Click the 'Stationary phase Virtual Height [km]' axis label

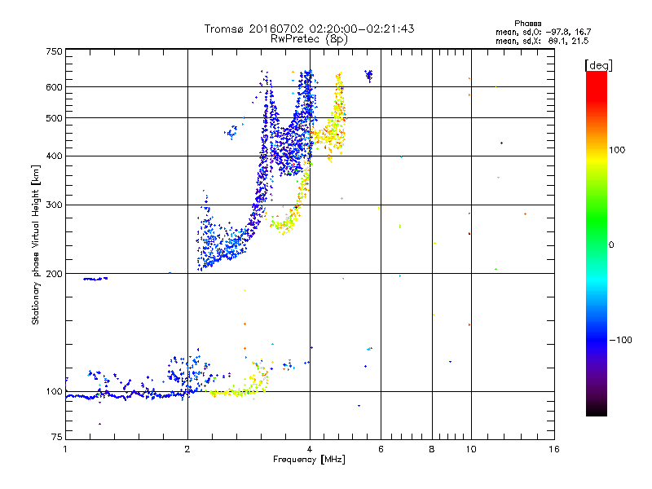(36, 245)
